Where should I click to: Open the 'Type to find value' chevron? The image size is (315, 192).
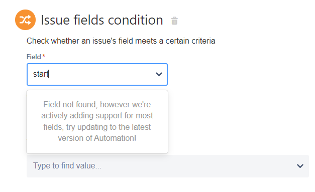[300, 166]
